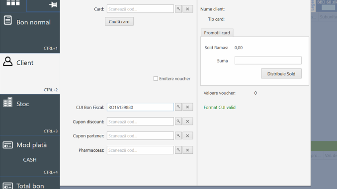Select the Client section in sidebar

tap(30, 73)
